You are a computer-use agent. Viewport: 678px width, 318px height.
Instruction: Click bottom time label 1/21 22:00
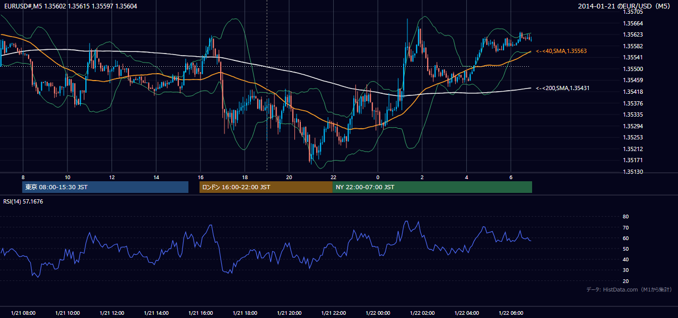click(x=333, y=313)
